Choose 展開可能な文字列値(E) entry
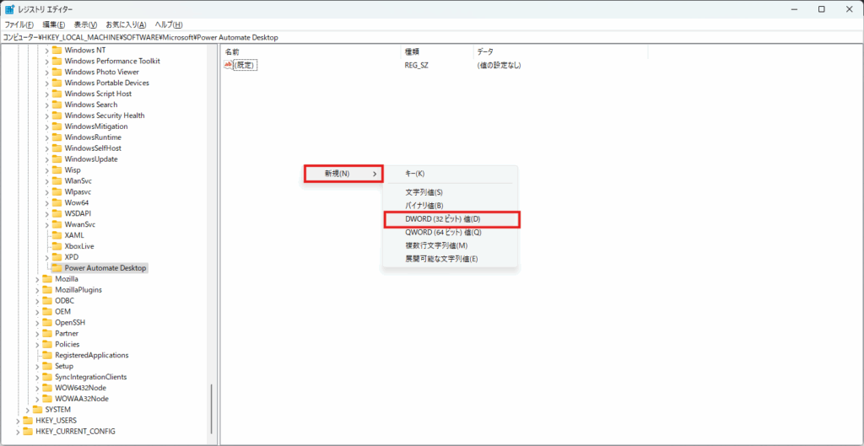This screenshot has height=446, width=864. point(451,259)
